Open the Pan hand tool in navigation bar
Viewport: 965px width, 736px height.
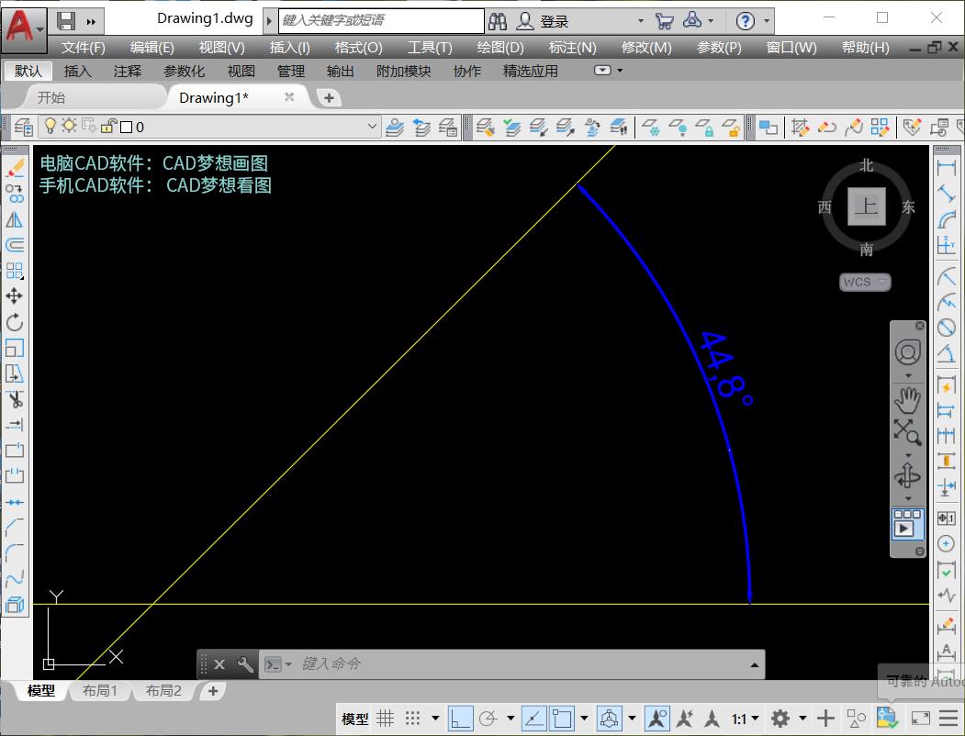907,399
